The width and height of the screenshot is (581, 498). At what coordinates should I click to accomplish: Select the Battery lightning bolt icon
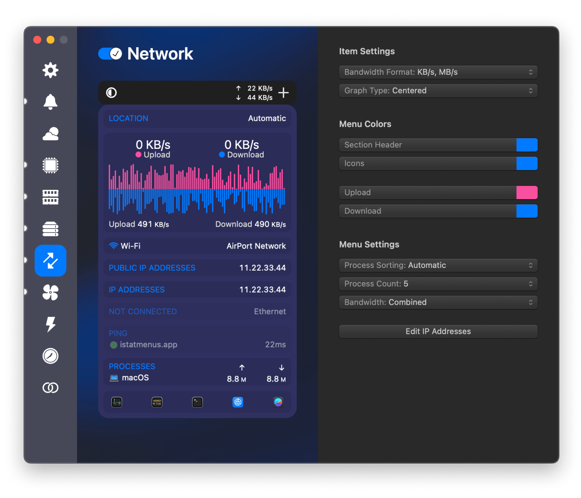(50, 324)
